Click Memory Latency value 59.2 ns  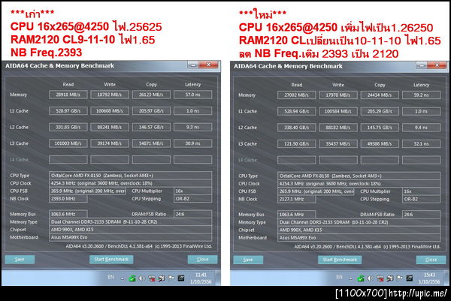[x=421, y=95]
